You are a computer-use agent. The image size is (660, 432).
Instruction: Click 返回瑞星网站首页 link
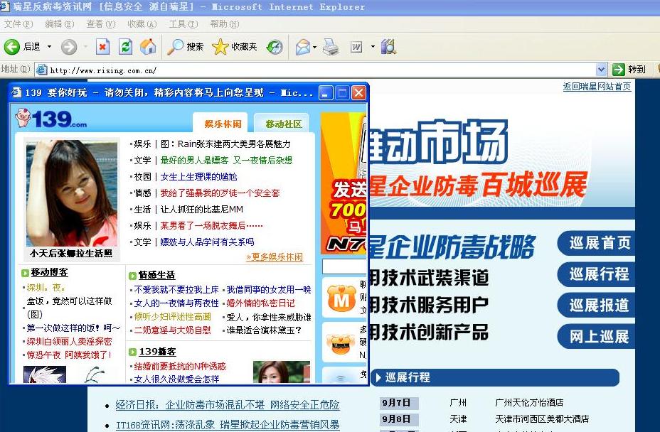[597, 87]
